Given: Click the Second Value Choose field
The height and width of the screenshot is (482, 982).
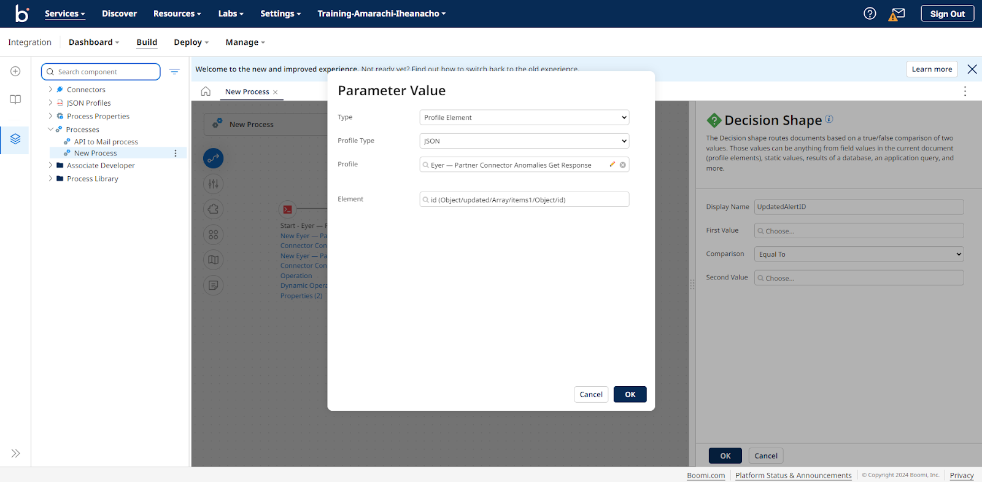Looking at the screenshot, I should pos(859,278).
